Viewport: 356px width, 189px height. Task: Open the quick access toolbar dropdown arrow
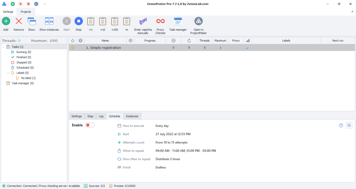click(x=45, y=4)
